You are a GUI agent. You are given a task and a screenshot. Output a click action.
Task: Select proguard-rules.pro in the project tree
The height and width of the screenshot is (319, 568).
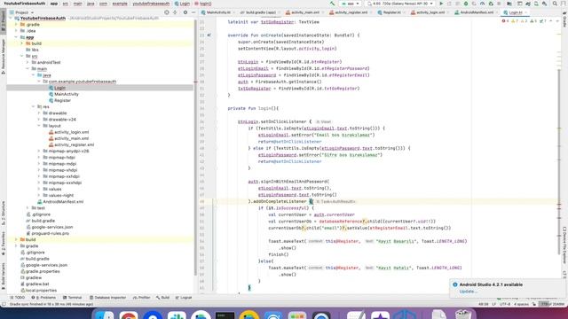(50, 233)
